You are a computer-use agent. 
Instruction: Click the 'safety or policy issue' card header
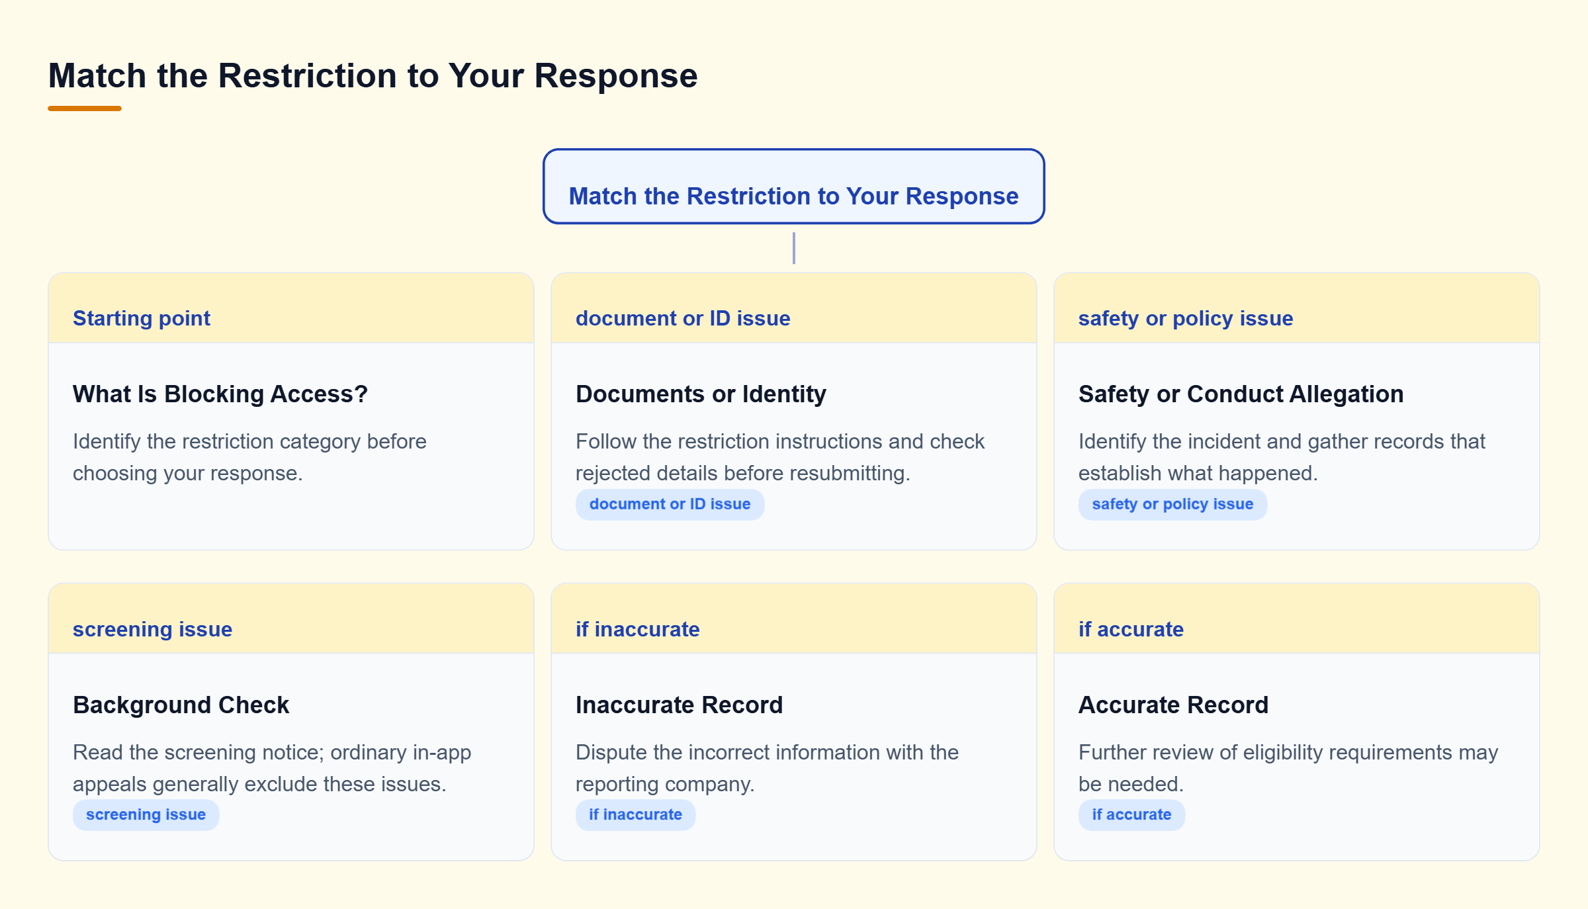(1296, 308)
